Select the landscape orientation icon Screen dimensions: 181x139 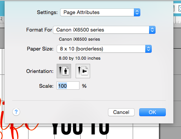[x=83, y=71]
